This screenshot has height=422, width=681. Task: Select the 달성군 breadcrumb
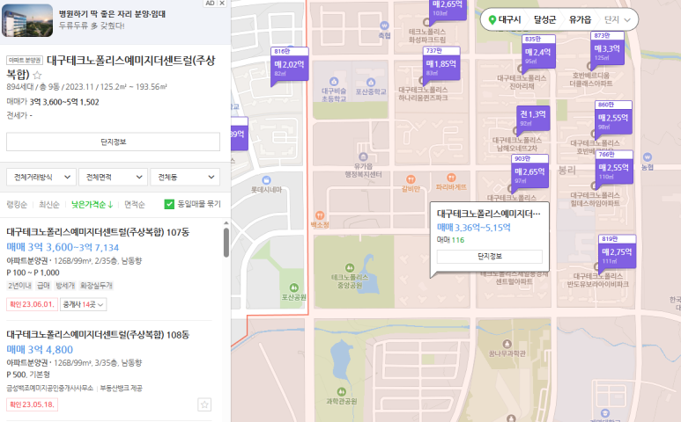544,19
